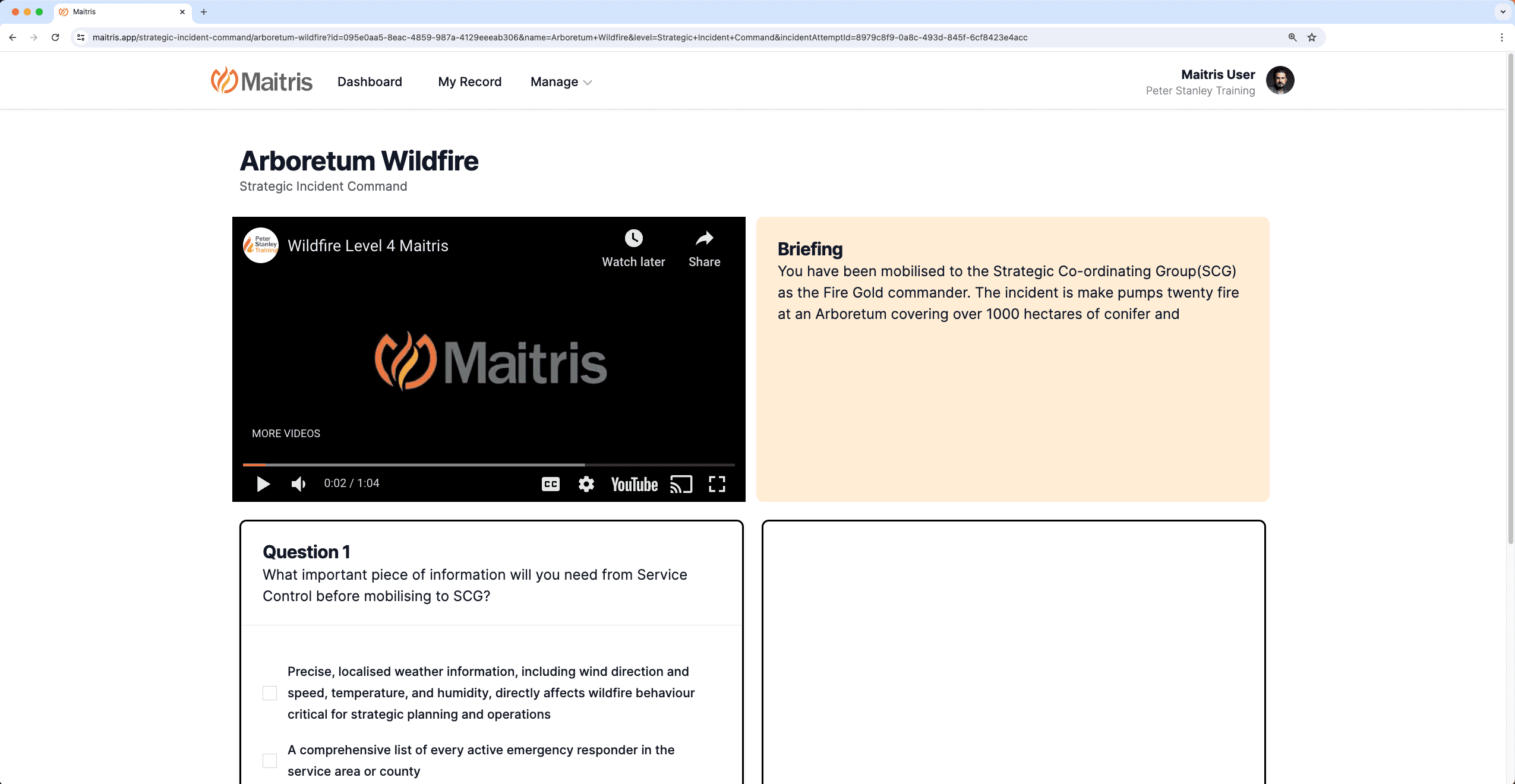
Task: Play the Wildfire Level 4 video
Action: (263, 484)
